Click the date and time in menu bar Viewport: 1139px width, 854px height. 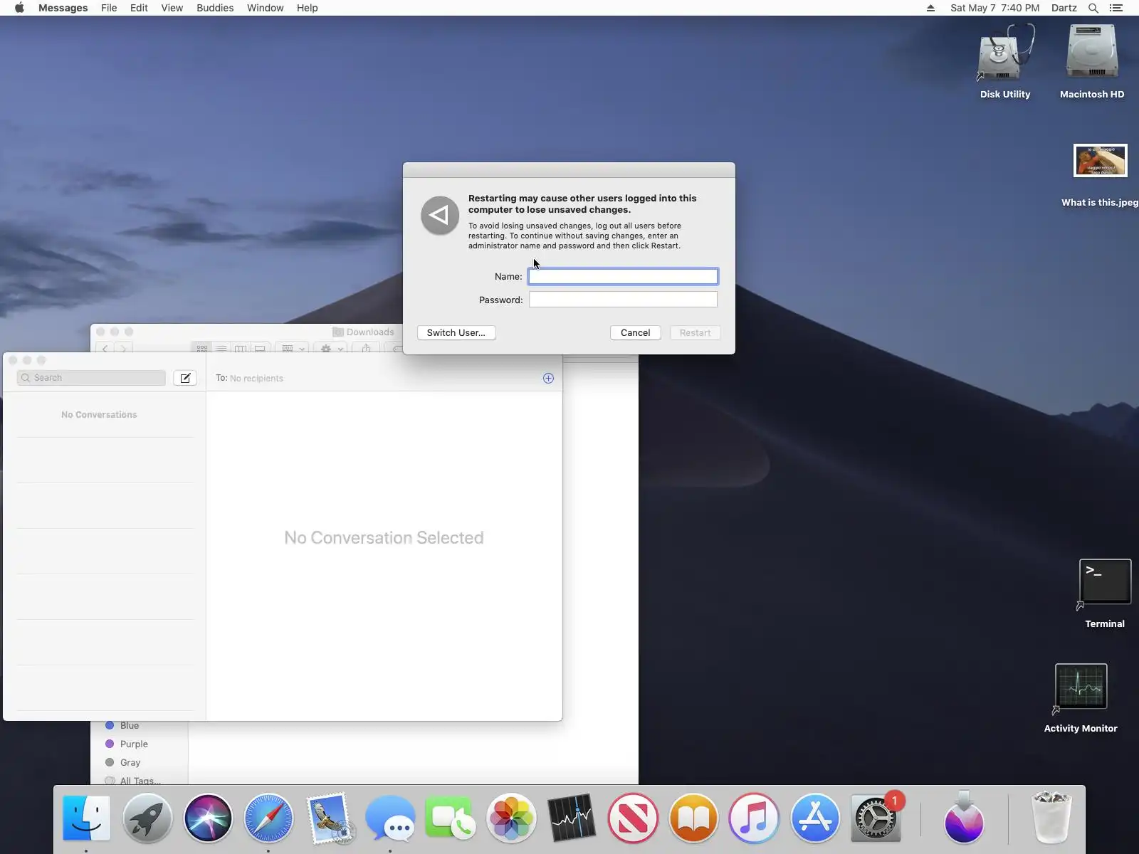pos(994,8)
